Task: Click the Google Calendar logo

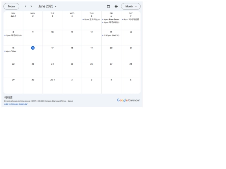Action: pyautogui.click(x=128, y=100)
